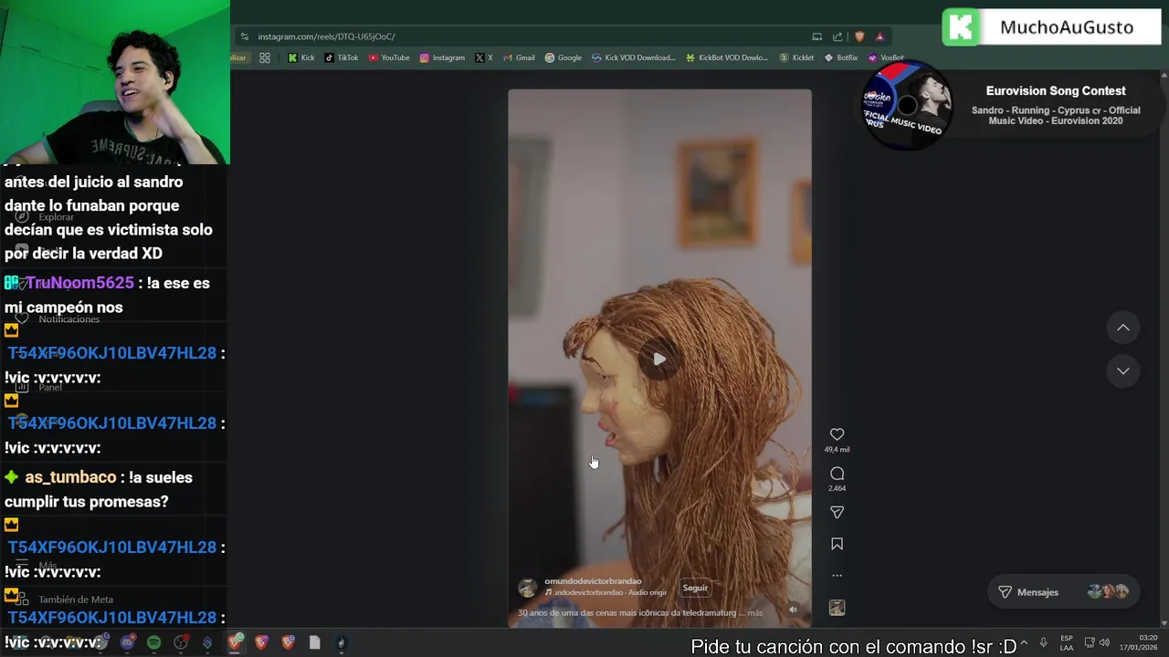Open También de Meta sidebar item

point(64,600)
